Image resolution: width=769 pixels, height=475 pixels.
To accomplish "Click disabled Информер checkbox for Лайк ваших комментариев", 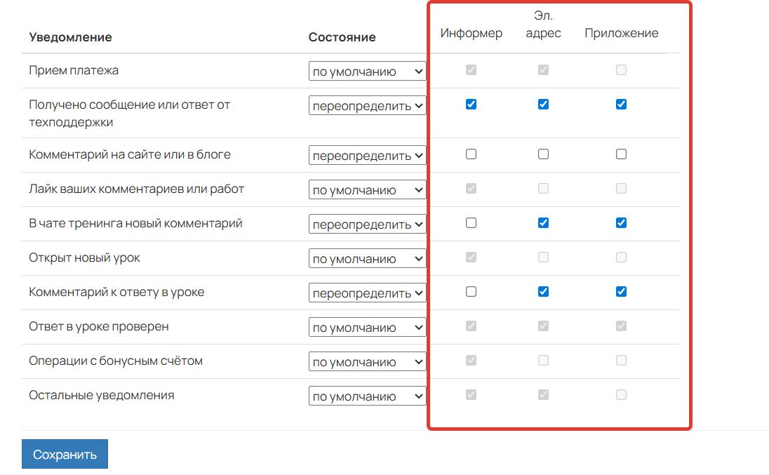I will click(471, 189).
